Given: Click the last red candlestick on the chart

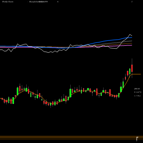Looking at the screenshot, I should coord(132,68).
